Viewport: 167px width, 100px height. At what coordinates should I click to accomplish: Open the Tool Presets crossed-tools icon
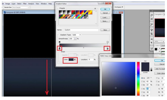pyautogui.click(x=152, y=25)
